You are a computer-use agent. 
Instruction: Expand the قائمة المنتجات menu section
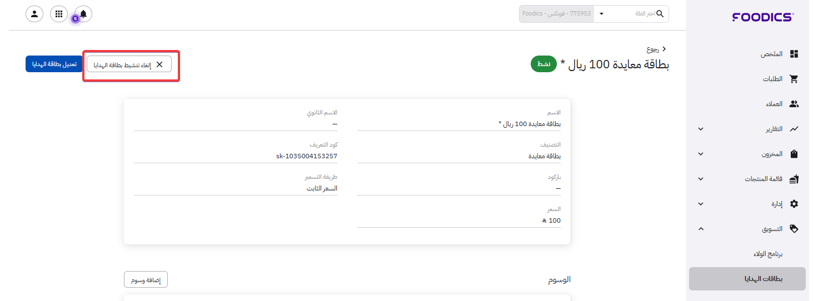tap(701, 179)
